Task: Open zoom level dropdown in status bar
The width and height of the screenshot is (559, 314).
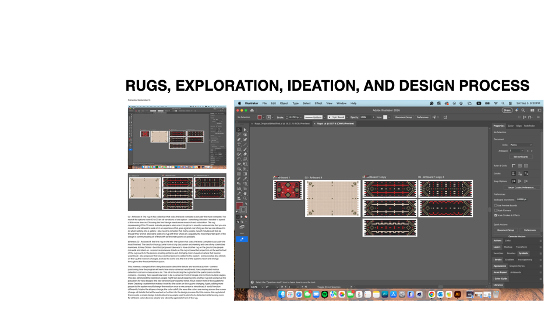Action: coord(263,287)
